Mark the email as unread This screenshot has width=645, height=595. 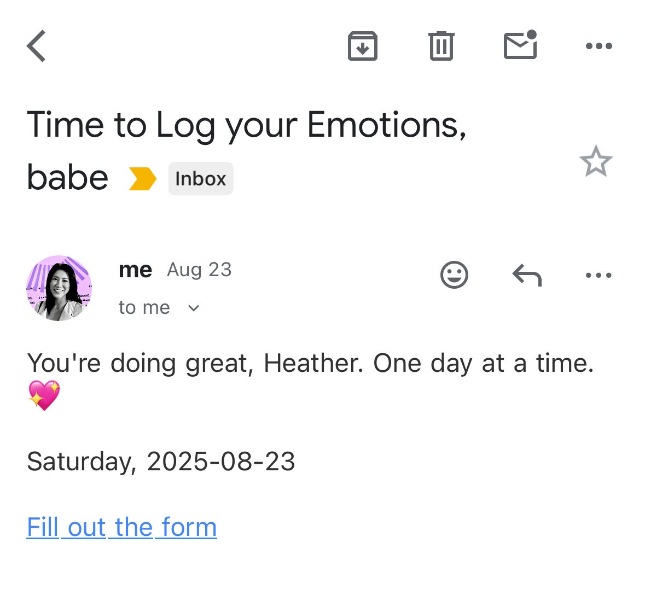(x=520, y=44)
